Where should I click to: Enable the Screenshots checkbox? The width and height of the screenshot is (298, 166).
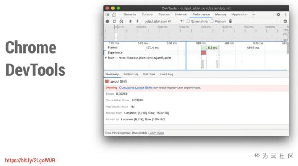(188, 21)
